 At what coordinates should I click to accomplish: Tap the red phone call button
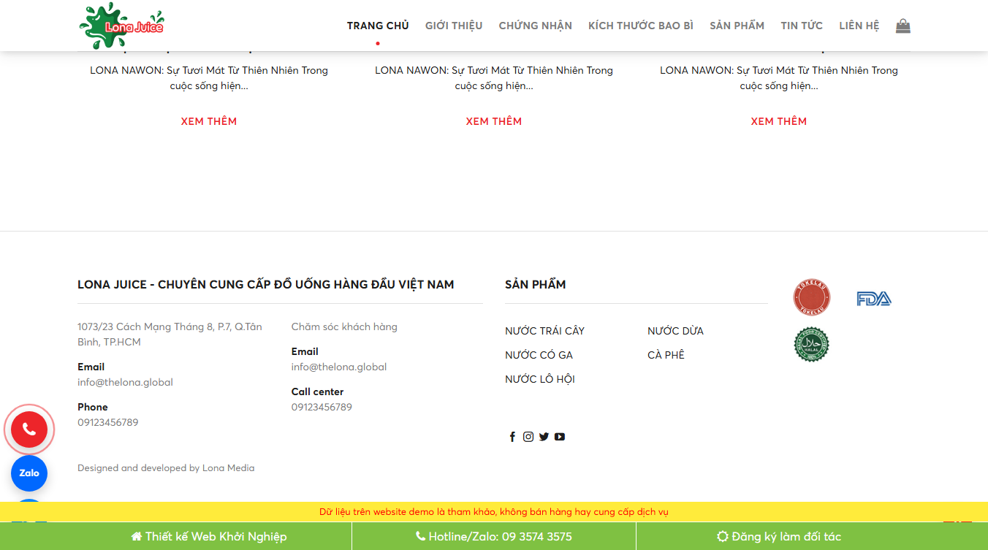[29, 429]
